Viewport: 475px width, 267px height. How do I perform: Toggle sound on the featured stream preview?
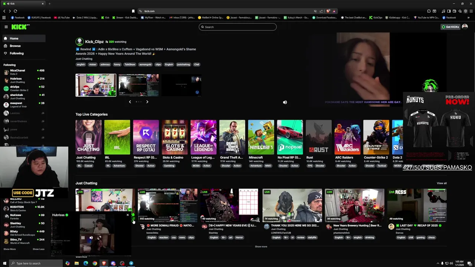pyautogui.click(x=285, y=102)
